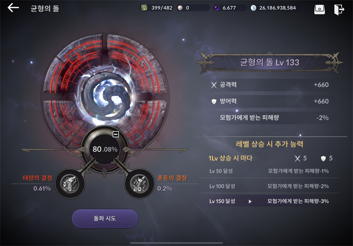Tap the 균형의 돌 Lv 133 banner

(x=270, y=63)
